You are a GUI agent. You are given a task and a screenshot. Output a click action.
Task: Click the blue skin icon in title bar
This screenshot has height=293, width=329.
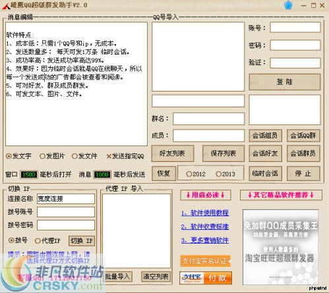pos(288,5)
